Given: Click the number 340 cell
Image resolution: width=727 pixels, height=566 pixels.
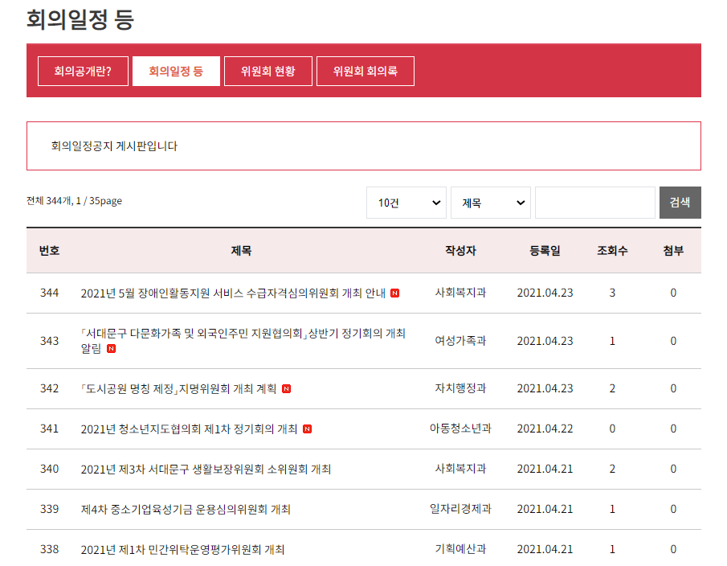Looking at the screenshot, I should tap(49, 469).
